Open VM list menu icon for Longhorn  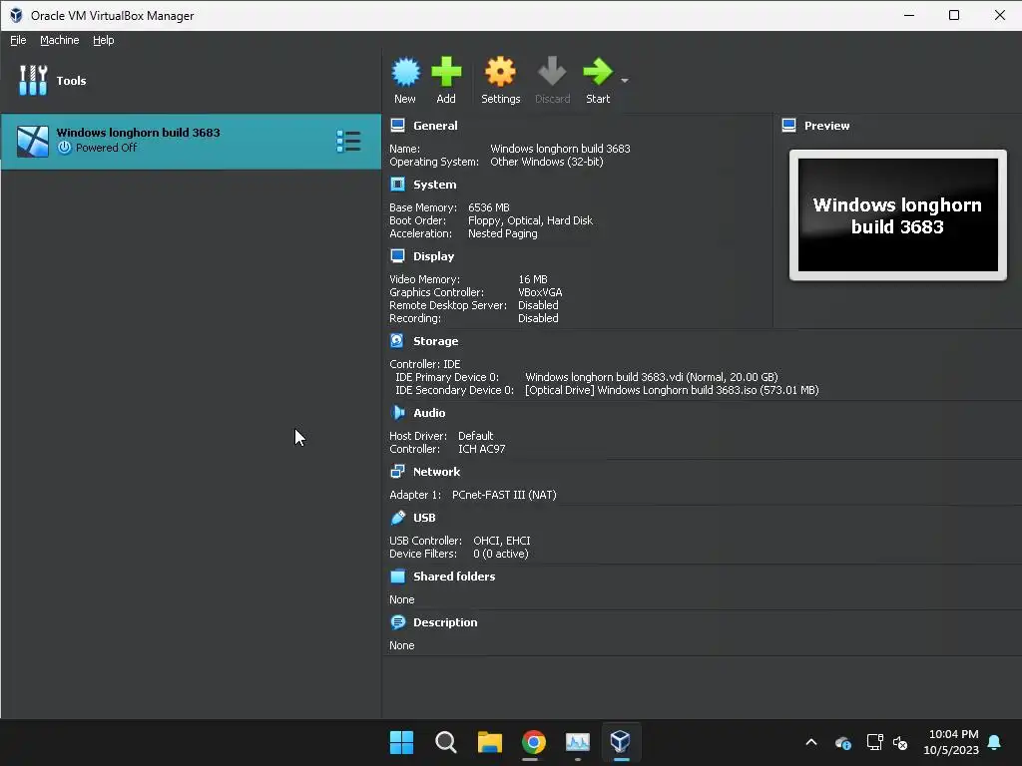point(348,142)
